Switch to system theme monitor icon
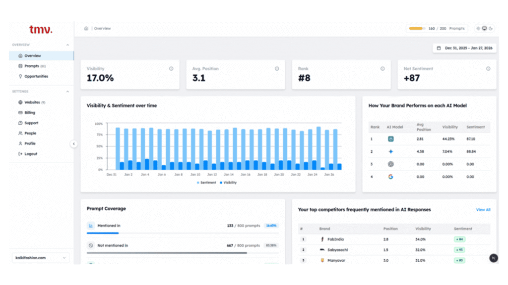The height and width of the screenshot is (285, 508). (x=484, y=28)
